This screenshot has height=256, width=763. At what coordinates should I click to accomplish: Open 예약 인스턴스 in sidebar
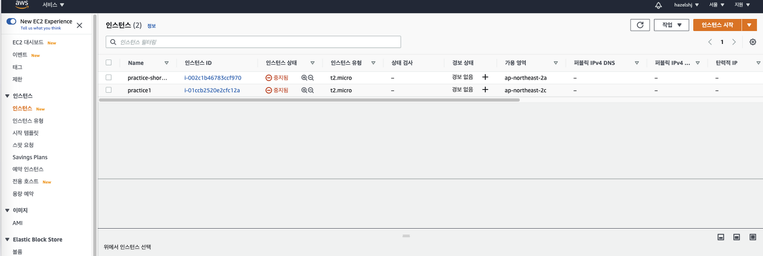pos(28,169)
